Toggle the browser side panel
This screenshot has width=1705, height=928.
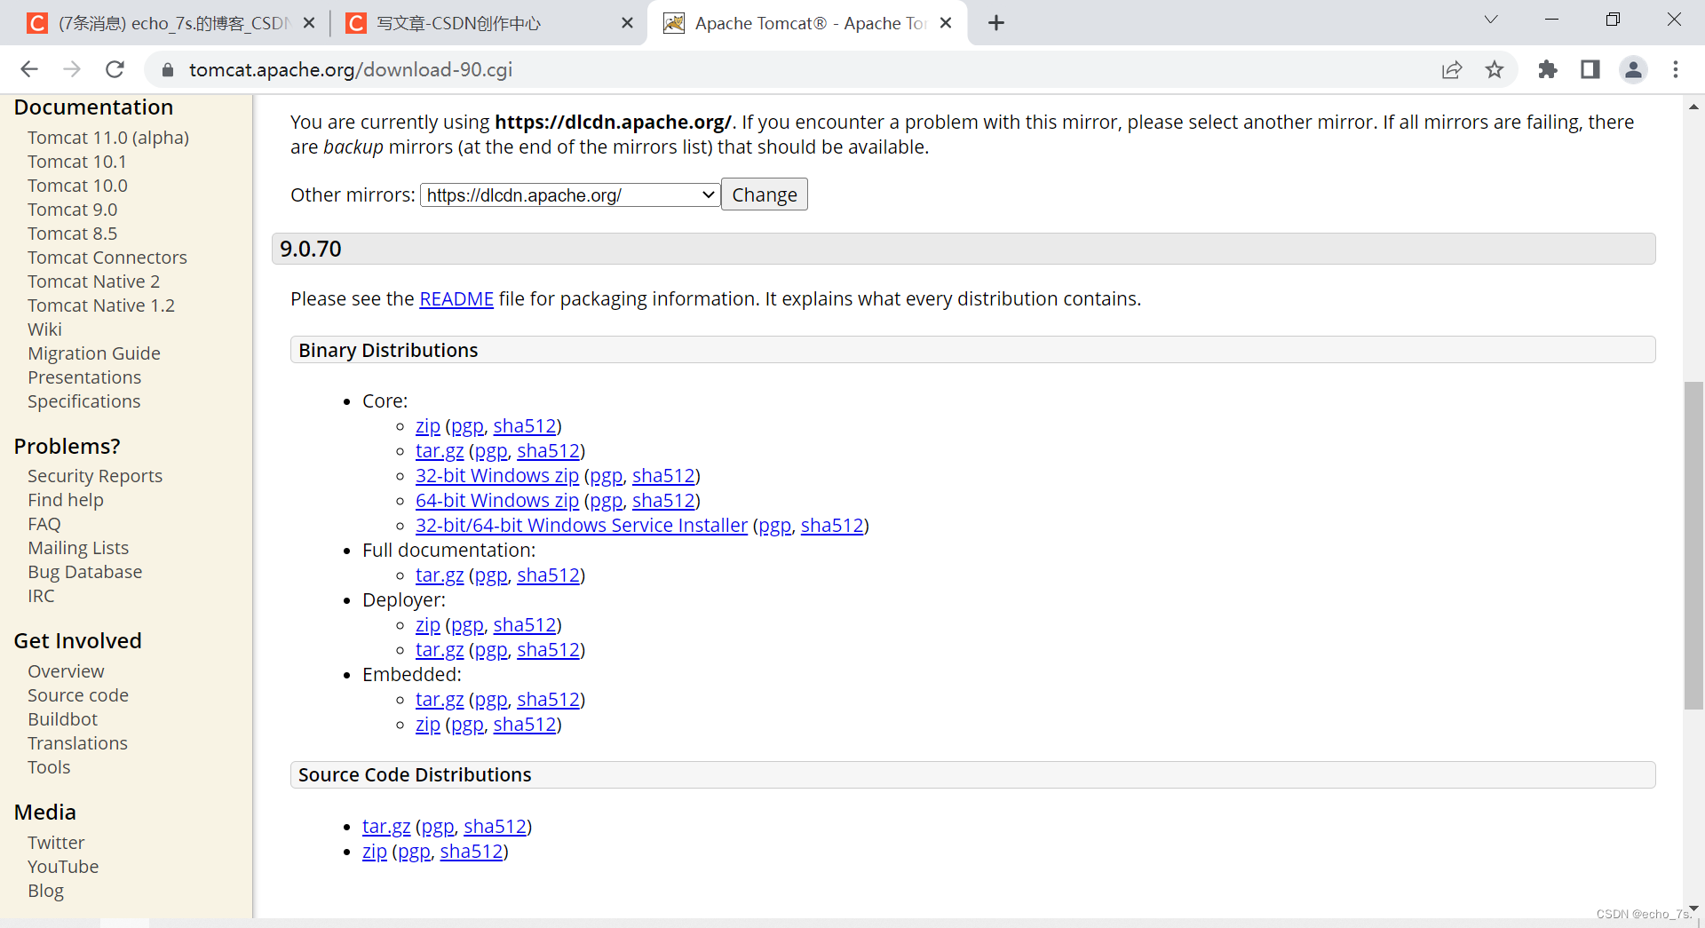(1590, 69)
